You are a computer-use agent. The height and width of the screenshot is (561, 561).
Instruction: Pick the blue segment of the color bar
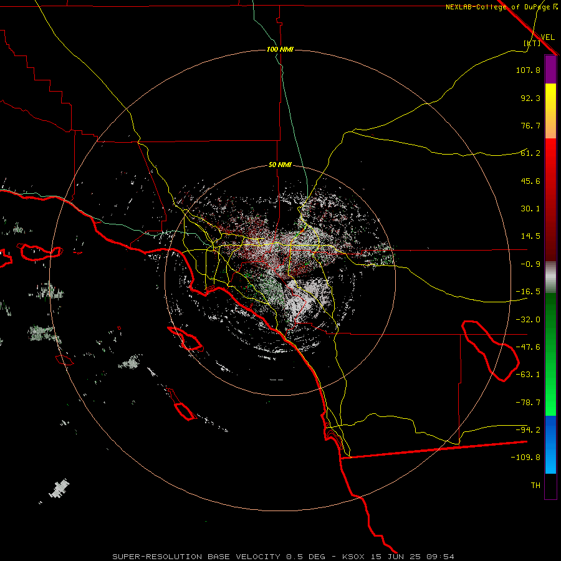point(550,444)
